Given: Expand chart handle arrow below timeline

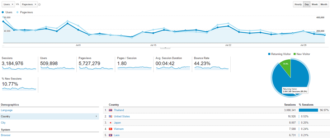Looking at the screenshot, I should 165,48.
